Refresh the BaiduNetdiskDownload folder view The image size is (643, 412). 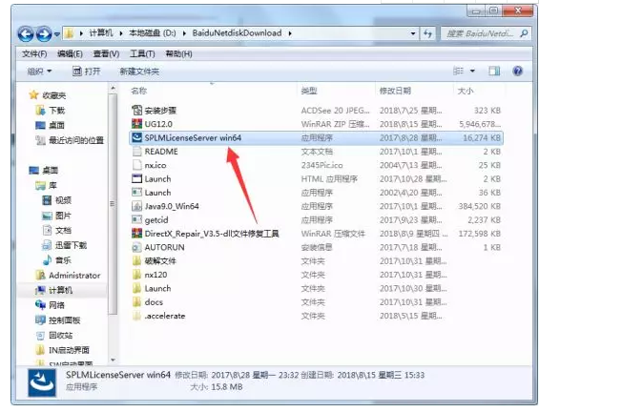point(427,33)
